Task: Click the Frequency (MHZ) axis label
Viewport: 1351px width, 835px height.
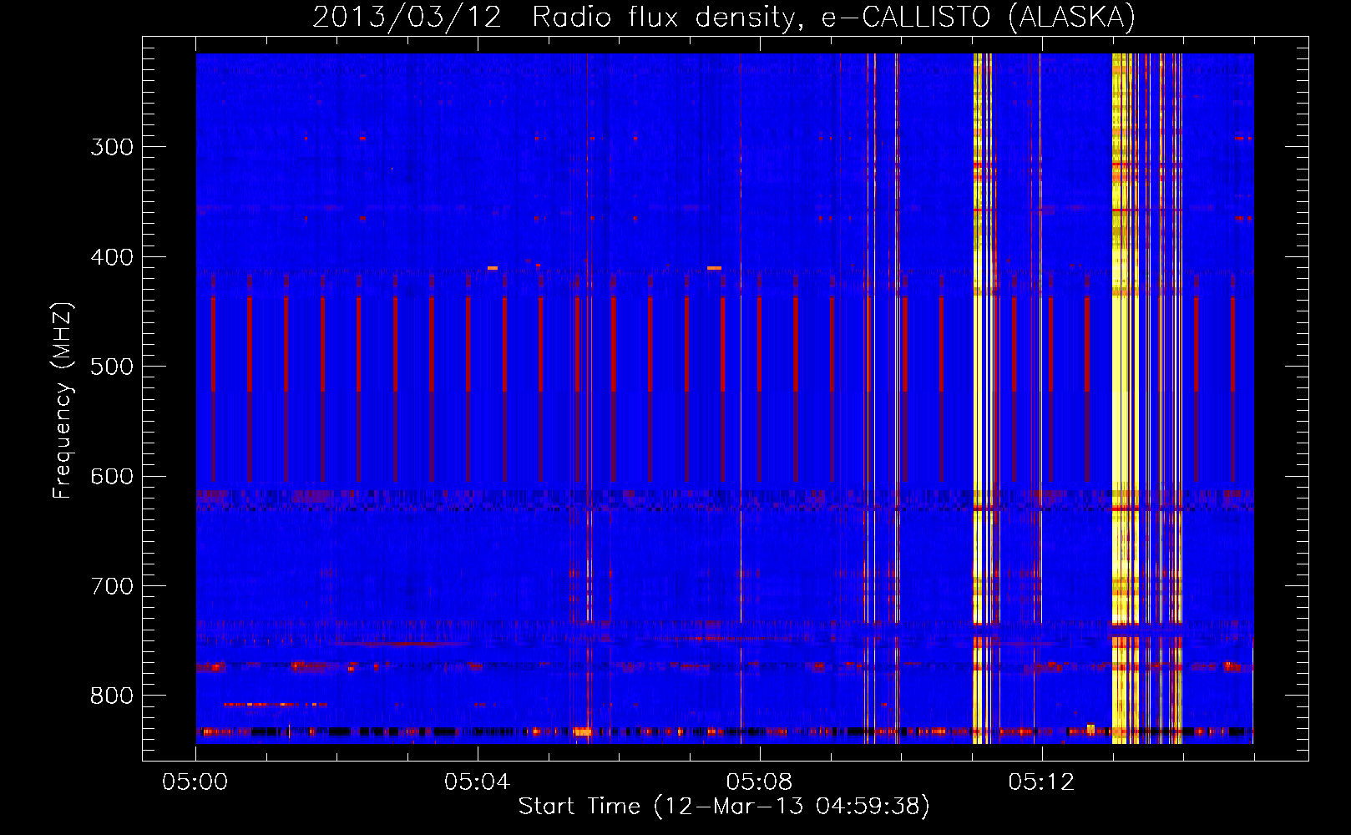Action: click(63, 400)
